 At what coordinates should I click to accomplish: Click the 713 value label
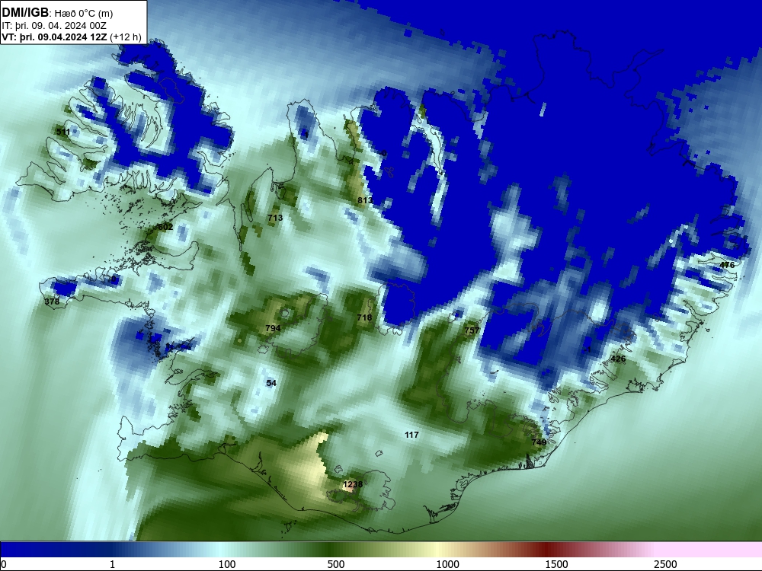(x=275, y=218)
